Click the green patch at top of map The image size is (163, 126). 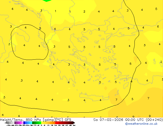pos(47,1)
